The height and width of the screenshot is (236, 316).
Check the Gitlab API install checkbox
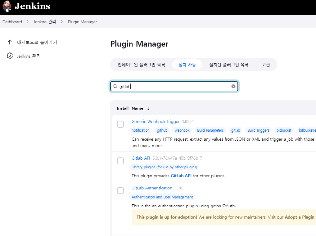(x=120, y=161)
